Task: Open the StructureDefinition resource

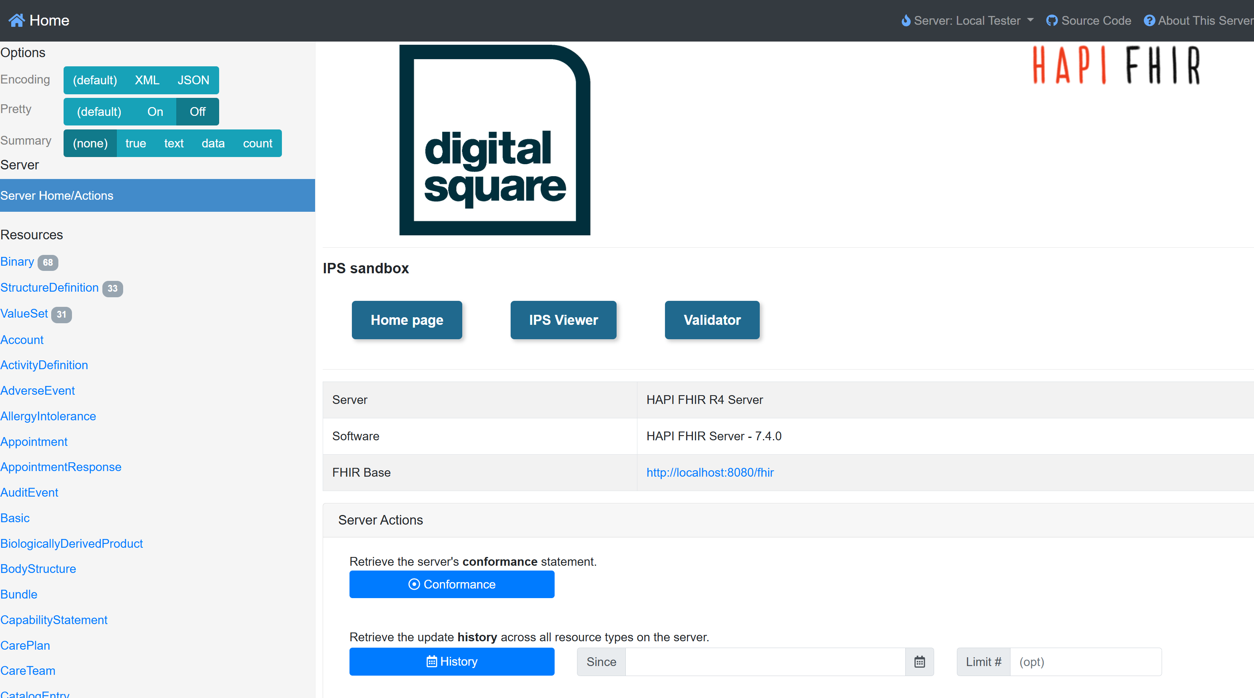Action: tap(49, 287)
